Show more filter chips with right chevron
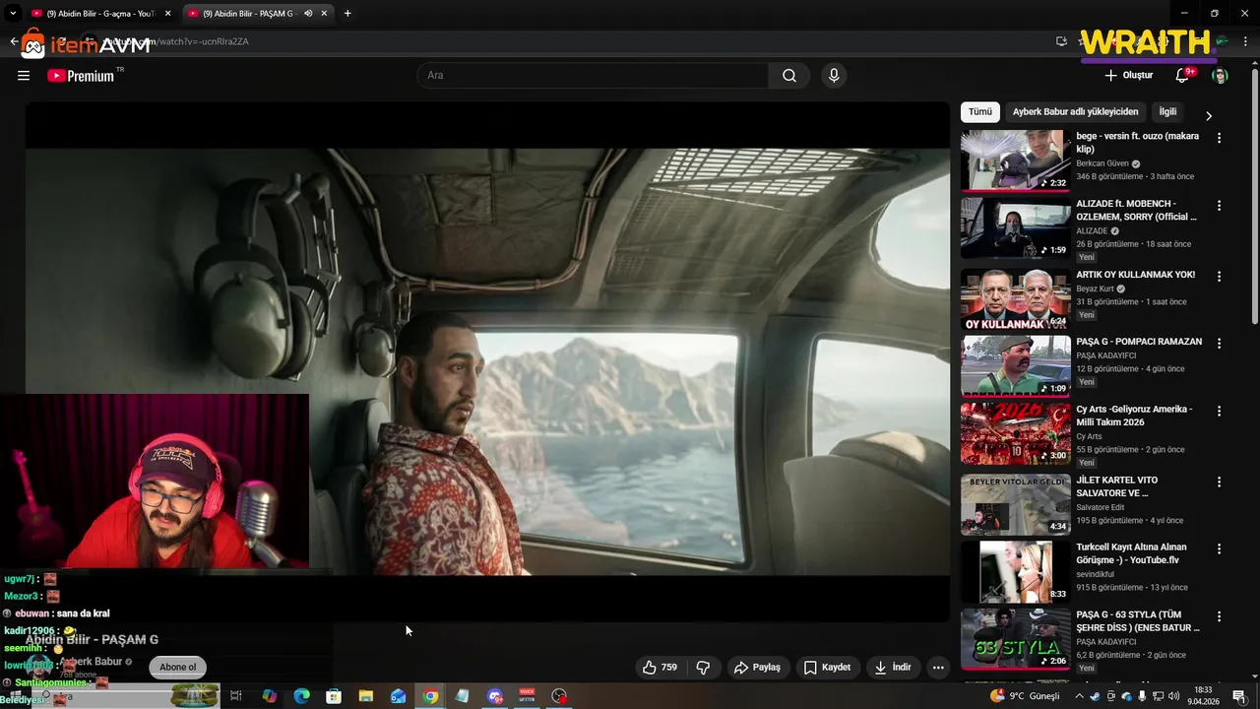This screenshot has width=1260, height=709. click(1209, 115)
